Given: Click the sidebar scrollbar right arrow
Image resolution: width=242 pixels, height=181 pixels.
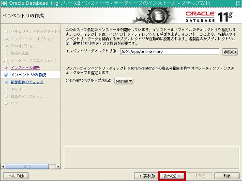Looking at the screenshot, I should 58,167.
